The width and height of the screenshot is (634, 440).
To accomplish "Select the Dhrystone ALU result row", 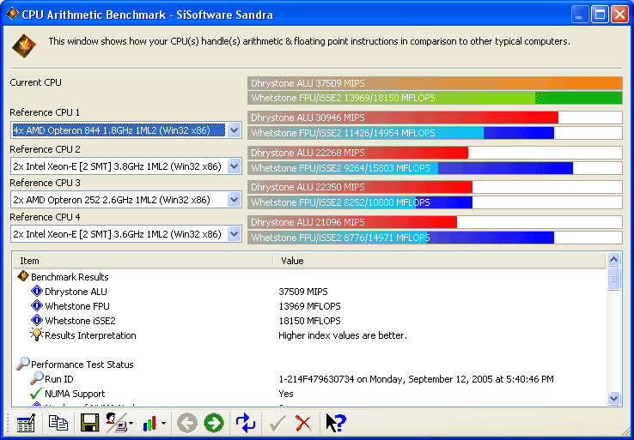I will click(x=76, y=292).
